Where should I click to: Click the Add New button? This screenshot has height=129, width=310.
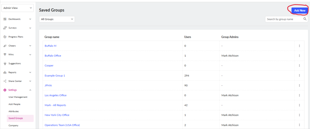pyautogui.click(x=300, y=11)
